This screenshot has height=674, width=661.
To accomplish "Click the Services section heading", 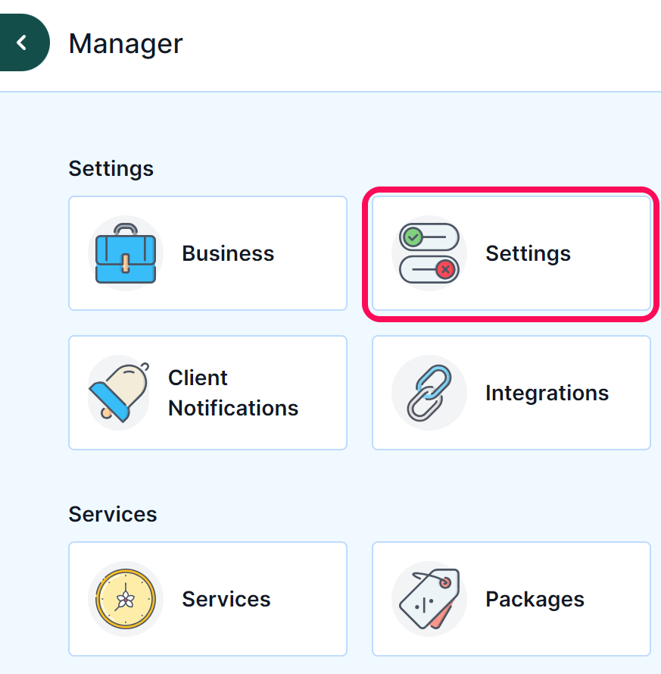I will click(x=113, y=514).
